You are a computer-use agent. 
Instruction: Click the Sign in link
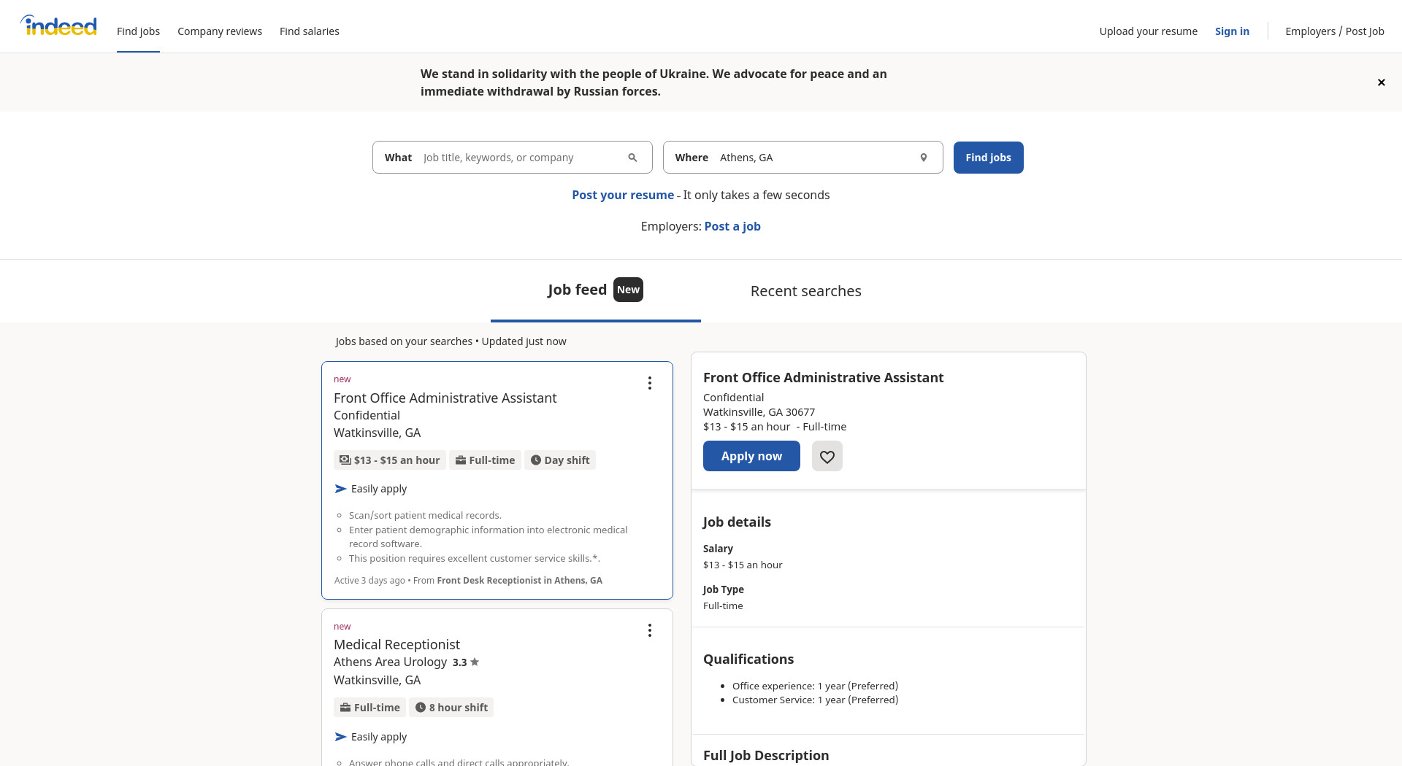click(x=1232, y=31)
